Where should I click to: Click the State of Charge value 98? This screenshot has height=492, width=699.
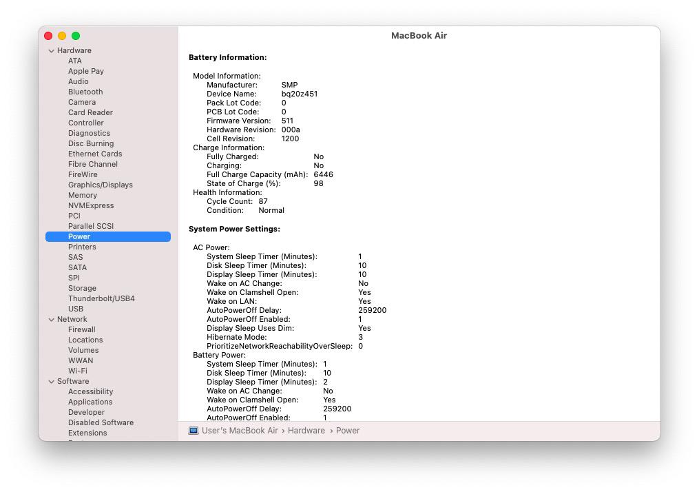318,183
